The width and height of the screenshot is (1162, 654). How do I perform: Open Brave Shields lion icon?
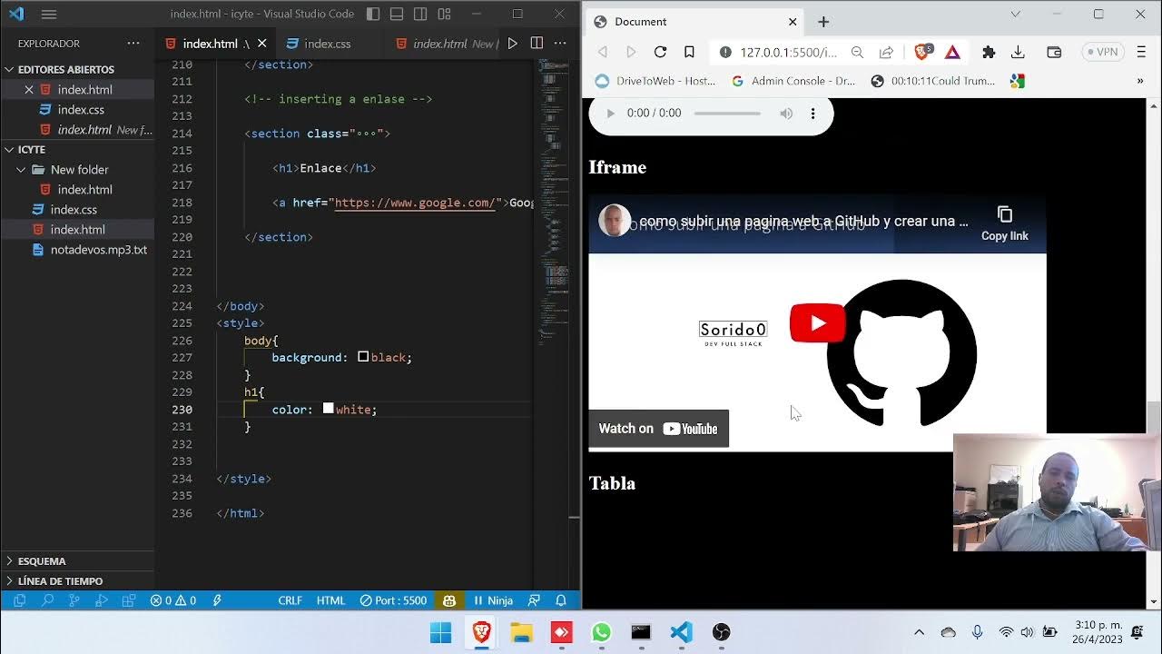[922, 53]
